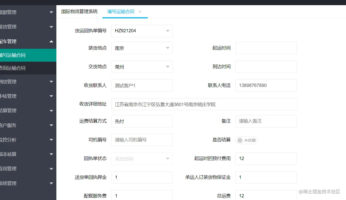Viewport: 346px width, 200px height.
Task: Click the 承运人订装货物保证金 input
Action: (266, 177)
